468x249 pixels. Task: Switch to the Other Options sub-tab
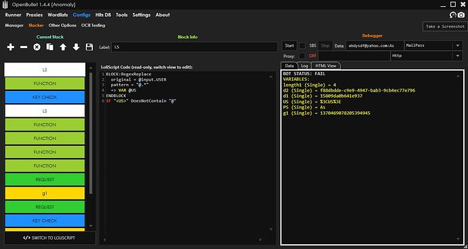tap(62, 25)
